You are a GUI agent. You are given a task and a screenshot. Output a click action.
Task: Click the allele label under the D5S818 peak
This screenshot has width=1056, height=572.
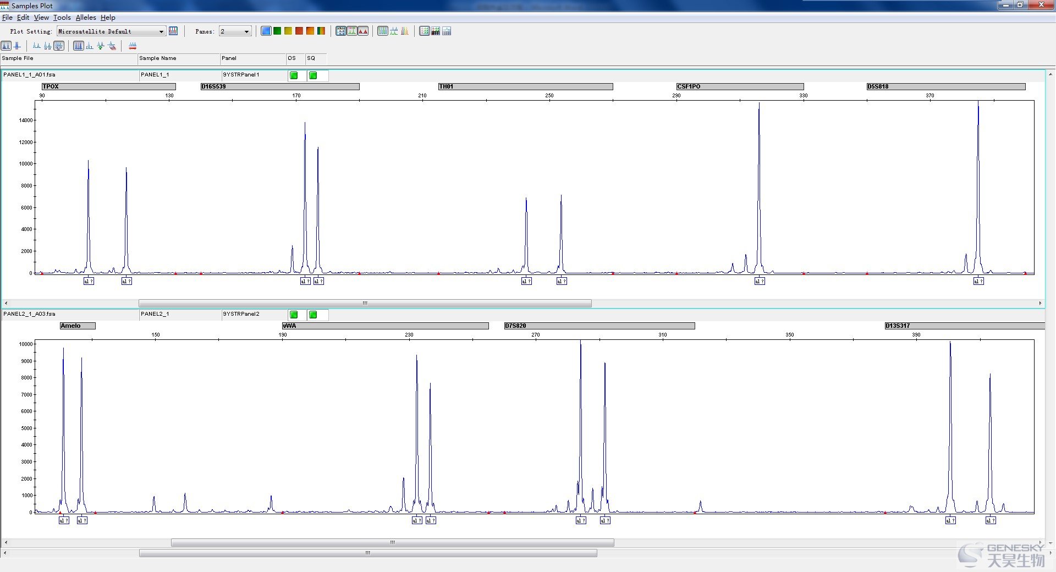pos(978,281)
